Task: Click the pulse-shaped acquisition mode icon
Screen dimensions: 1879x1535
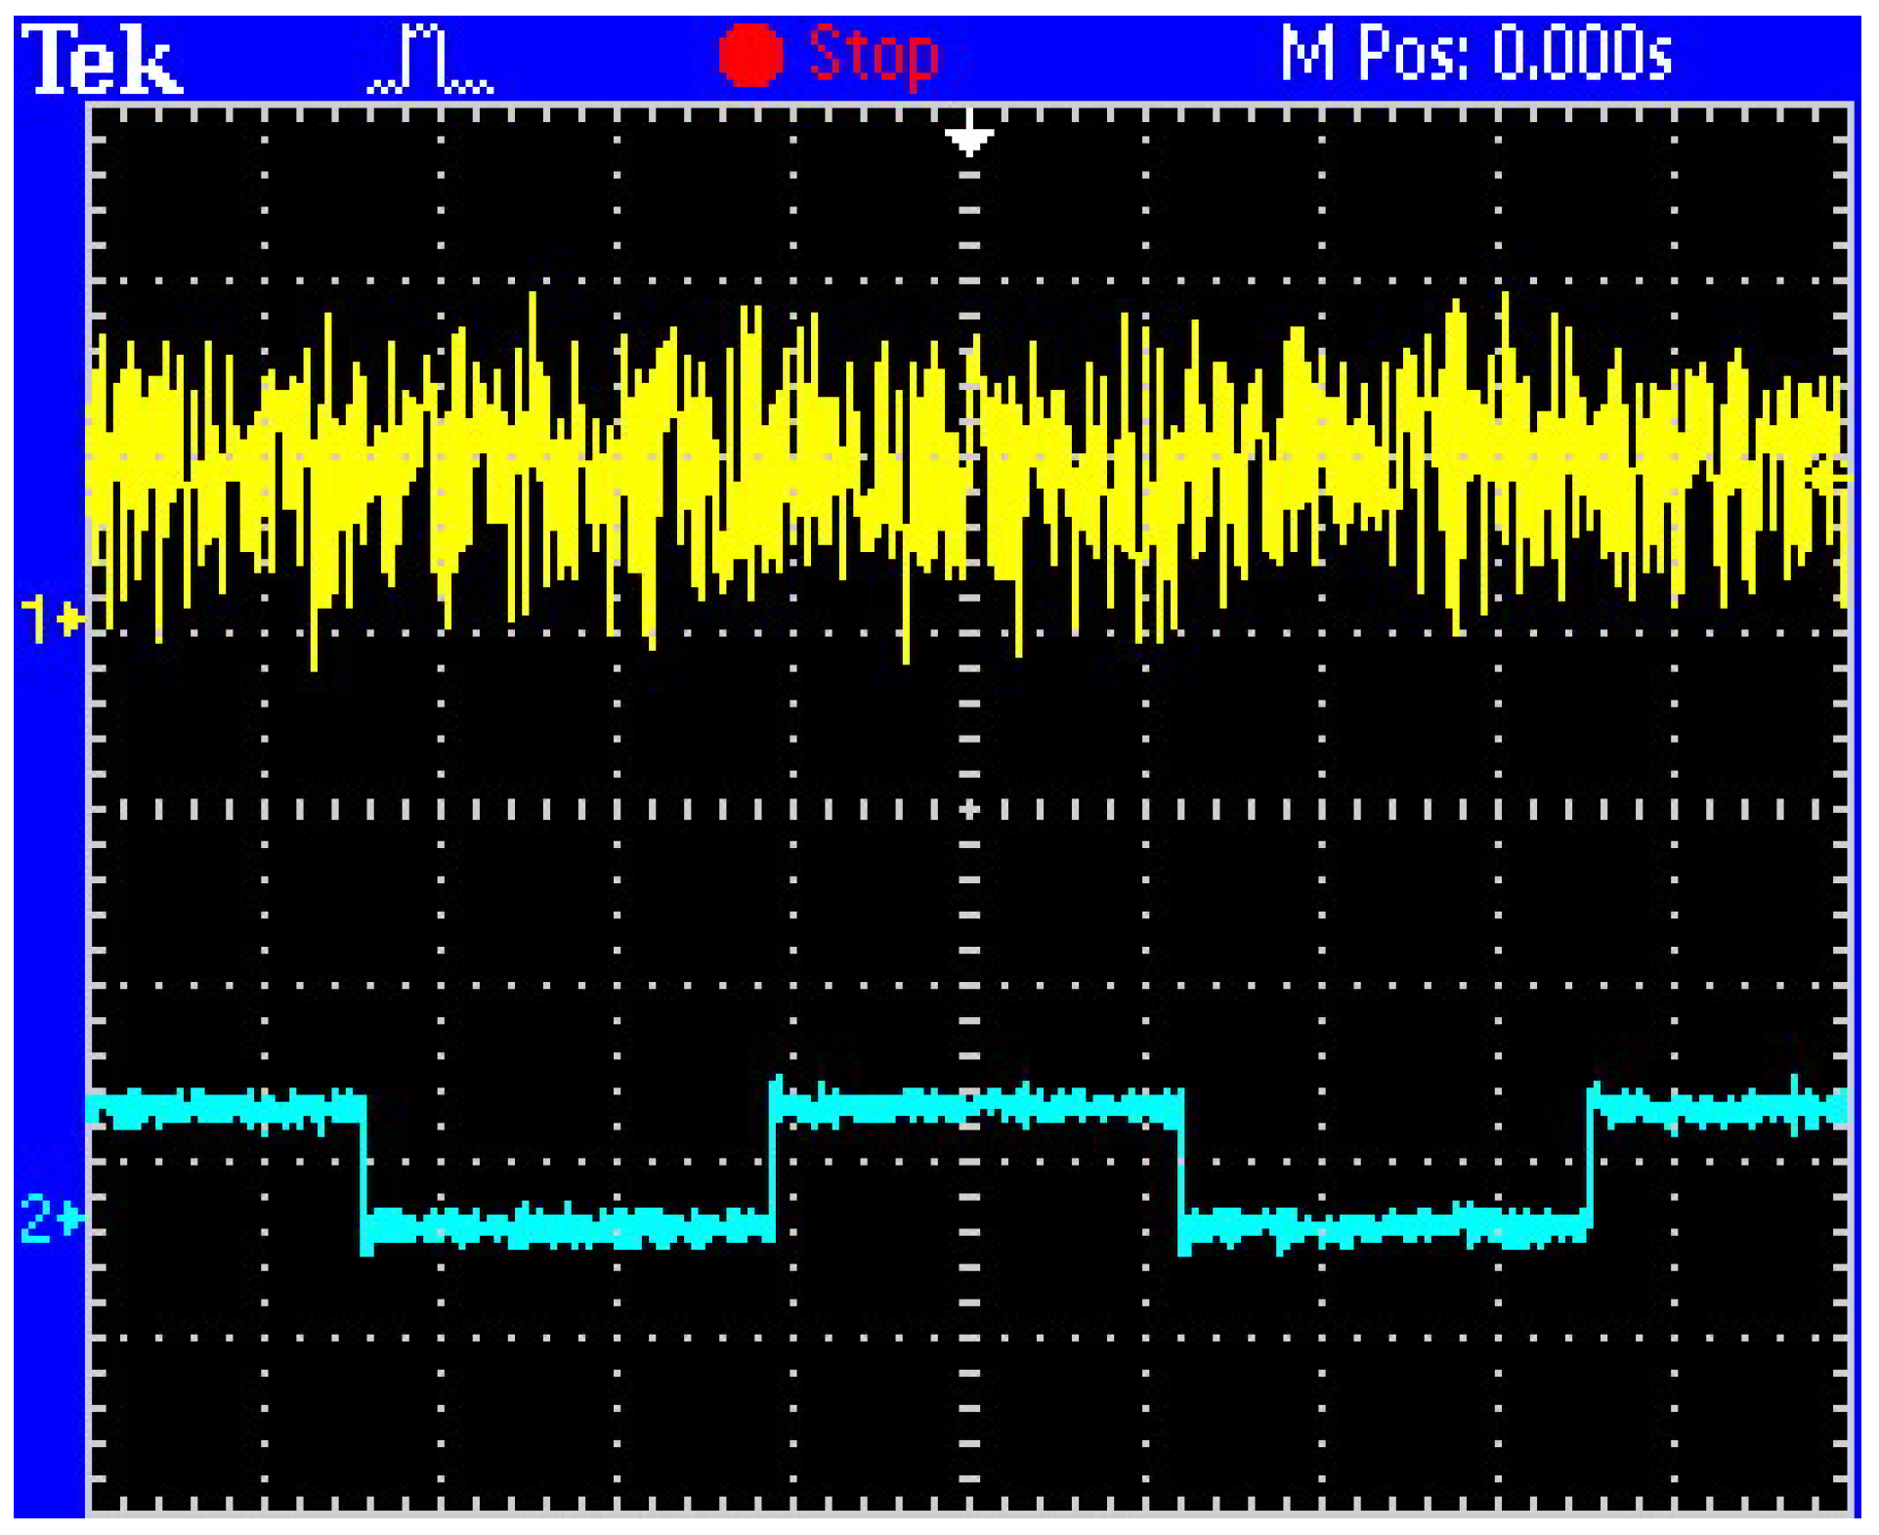Action: [x=430, y=61]
